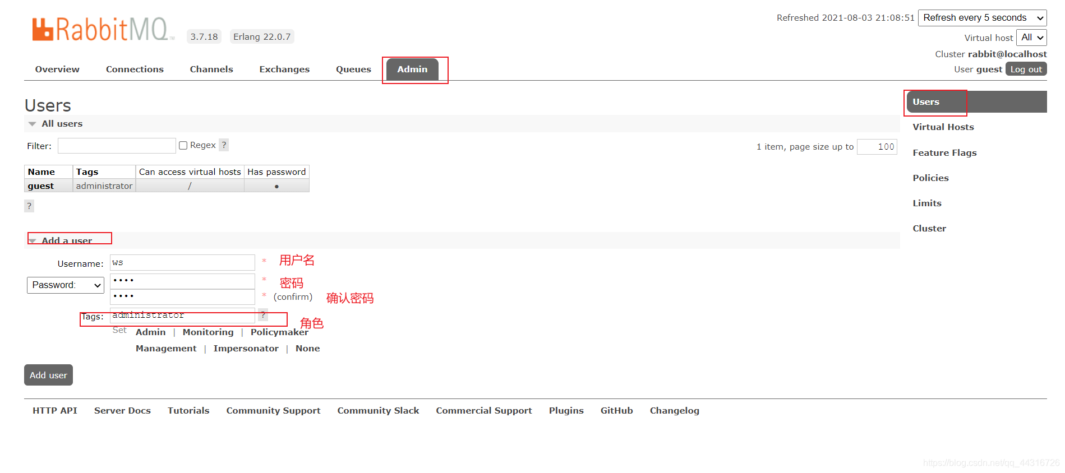Set tag to Policymaker

click(279, 332)
